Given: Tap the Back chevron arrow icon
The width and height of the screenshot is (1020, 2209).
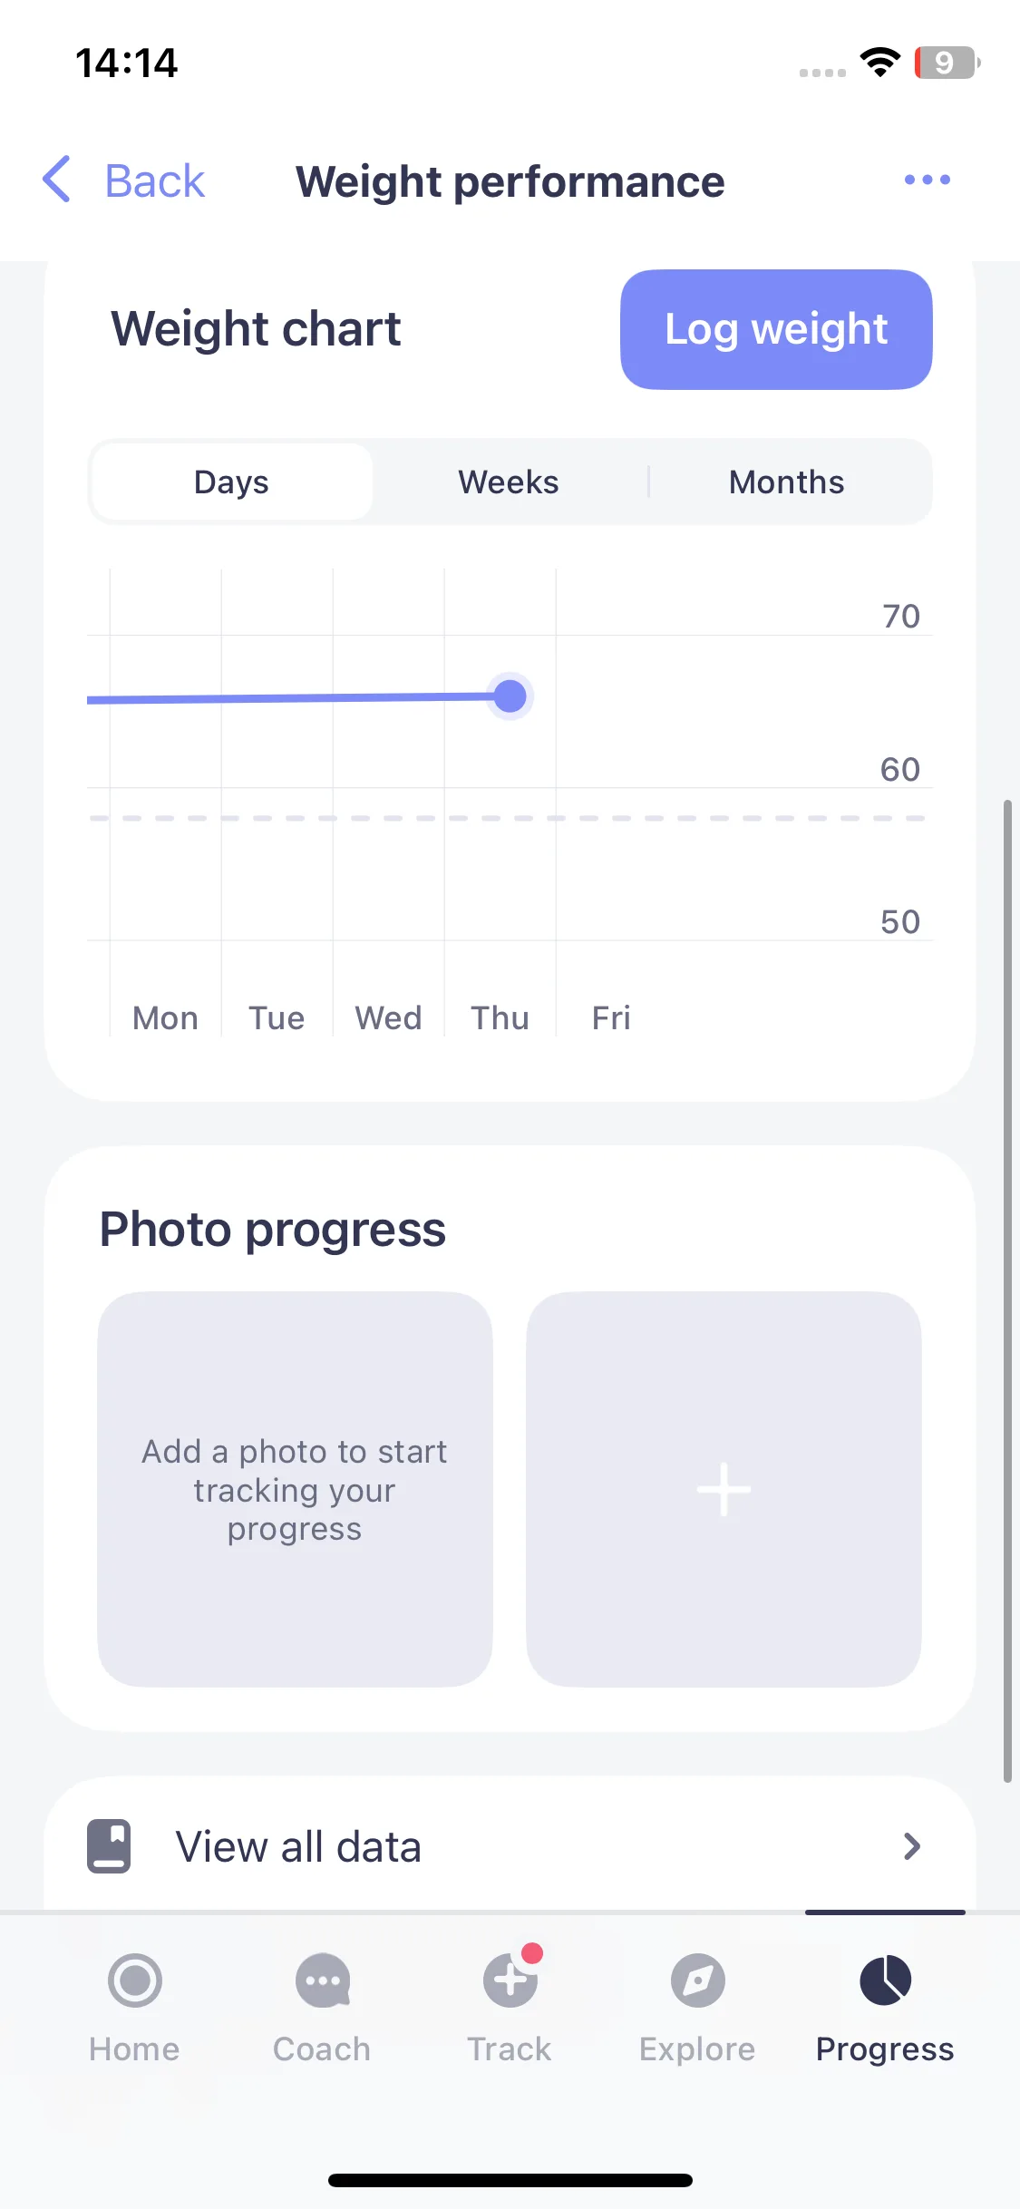Looking at the screenshot, I should [x=56, y=179].
